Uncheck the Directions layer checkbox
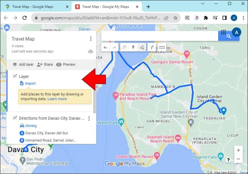The height and width of the screenshot is (174, 248). (x=15, y=118)
